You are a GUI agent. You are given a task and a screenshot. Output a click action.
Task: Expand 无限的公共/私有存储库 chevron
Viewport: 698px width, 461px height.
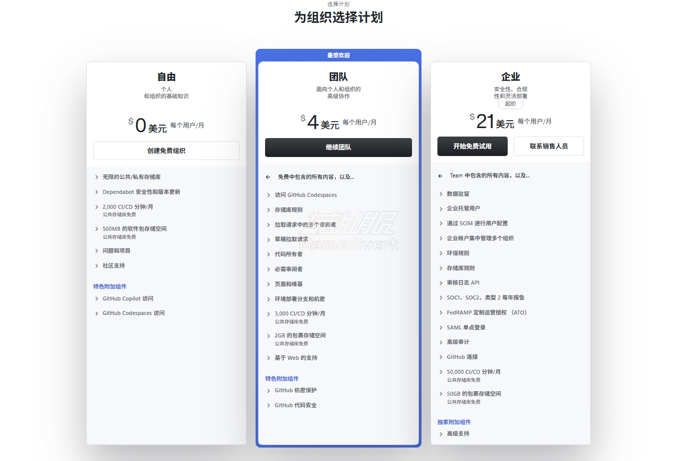[97, 177]
